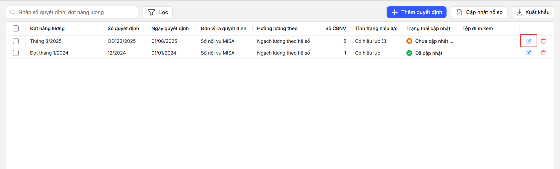Viewport: 560px width, 169px height.
Task: Click the Số CBNV column header
Action: point(335,28)
